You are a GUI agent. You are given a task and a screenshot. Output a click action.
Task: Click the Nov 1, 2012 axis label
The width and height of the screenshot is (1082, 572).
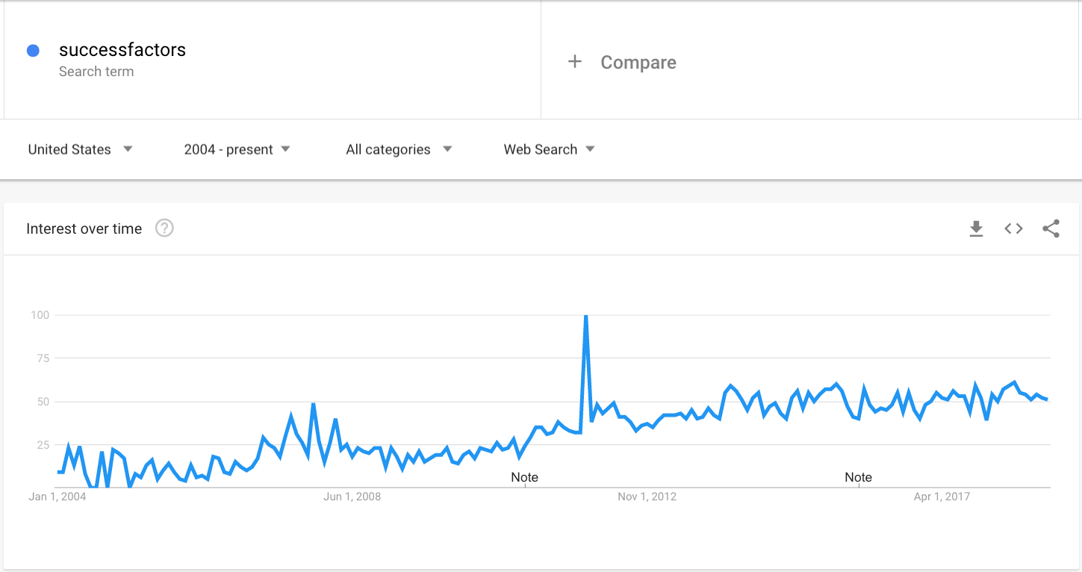[647, 497]
